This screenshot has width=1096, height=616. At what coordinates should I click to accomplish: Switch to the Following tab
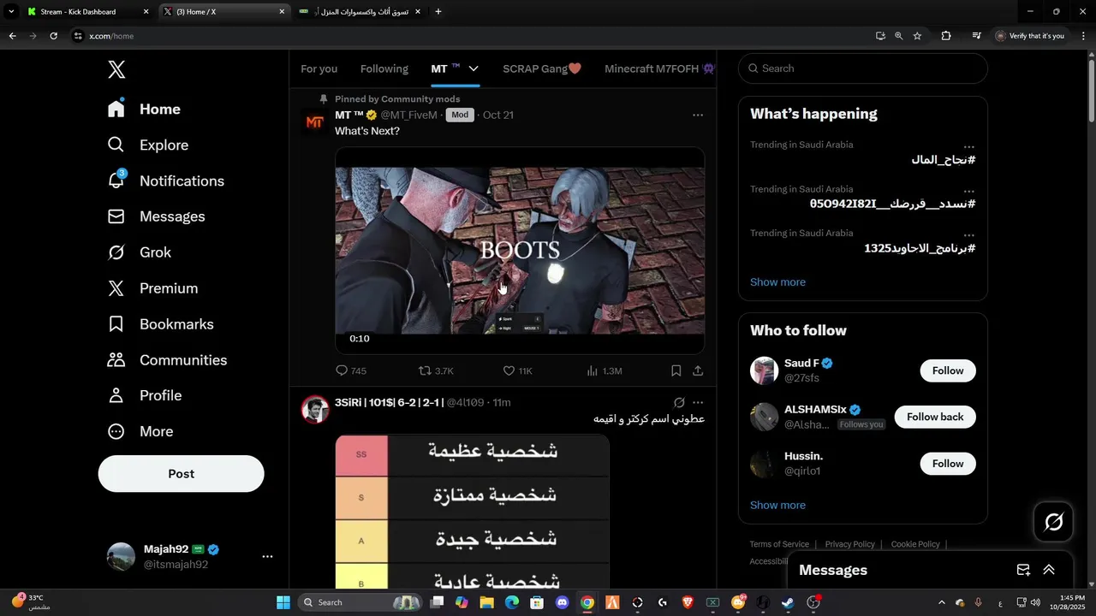click(384, 68)
